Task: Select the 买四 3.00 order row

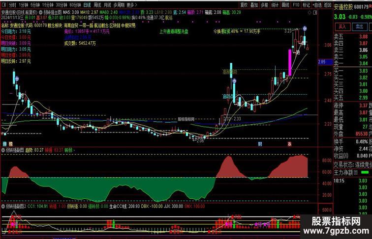Action: [353, 91]
